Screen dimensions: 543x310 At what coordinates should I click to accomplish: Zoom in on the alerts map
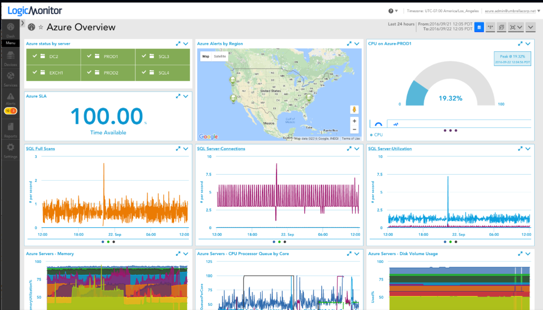355,121
